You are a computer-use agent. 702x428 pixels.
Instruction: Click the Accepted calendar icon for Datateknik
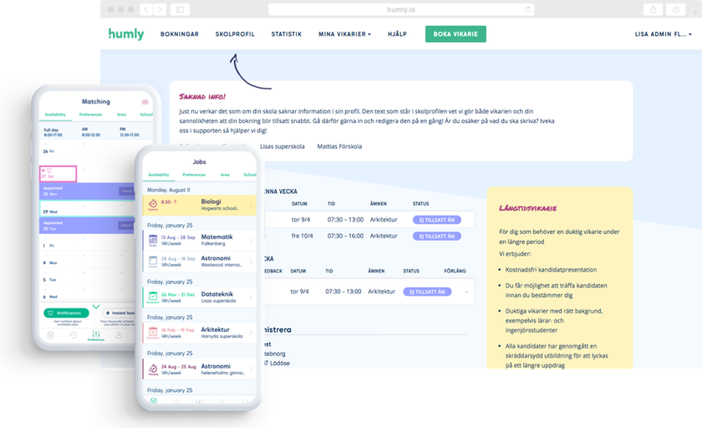tap(153, 298)
